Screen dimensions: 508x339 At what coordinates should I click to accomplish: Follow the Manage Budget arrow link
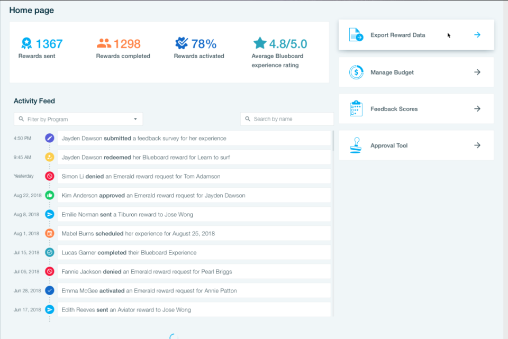tap(477, 72)
